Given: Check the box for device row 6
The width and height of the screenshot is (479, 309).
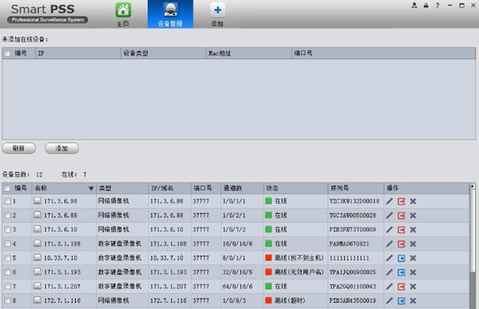Looking at the screenshot, I should tap(8, 272).
